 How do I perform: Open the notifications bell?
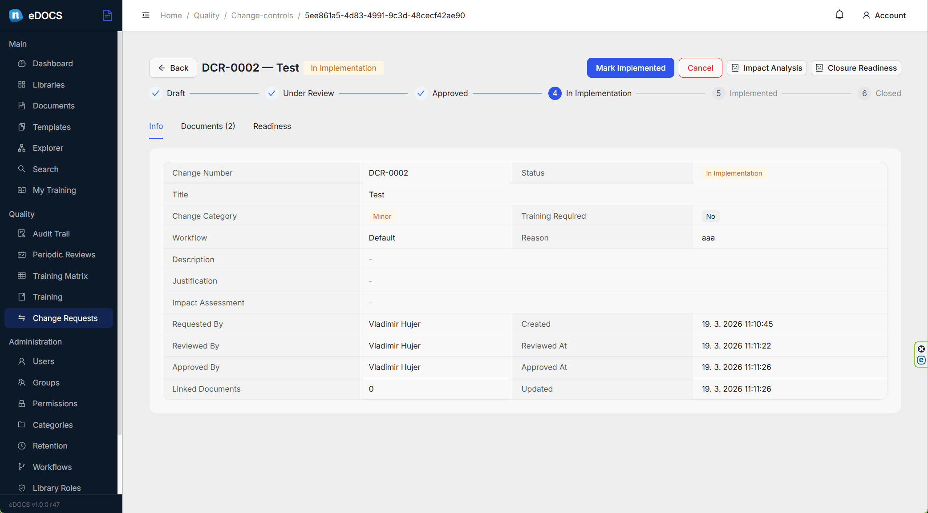tap(839, 15)
